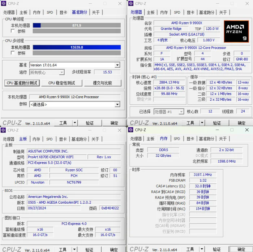Expand 工具 arrow in benchmark window
Image resolution: width=253 pixels, height=252 pixels.
pos(75,123)
